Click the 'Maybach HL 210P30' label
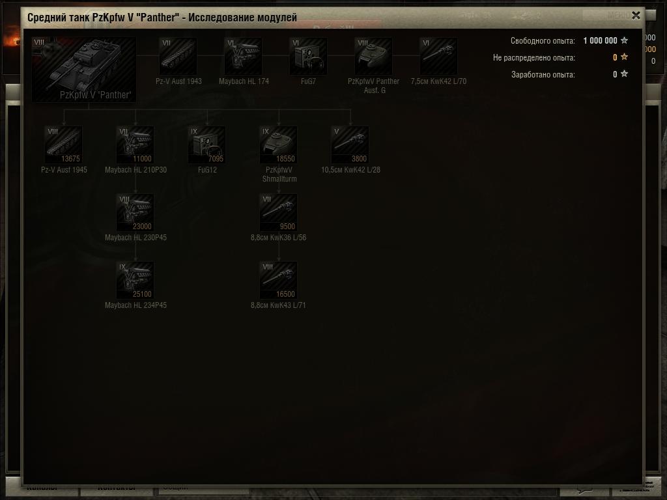Image resolution: width=667 pixels, height=500 pixels. [135, 170]
